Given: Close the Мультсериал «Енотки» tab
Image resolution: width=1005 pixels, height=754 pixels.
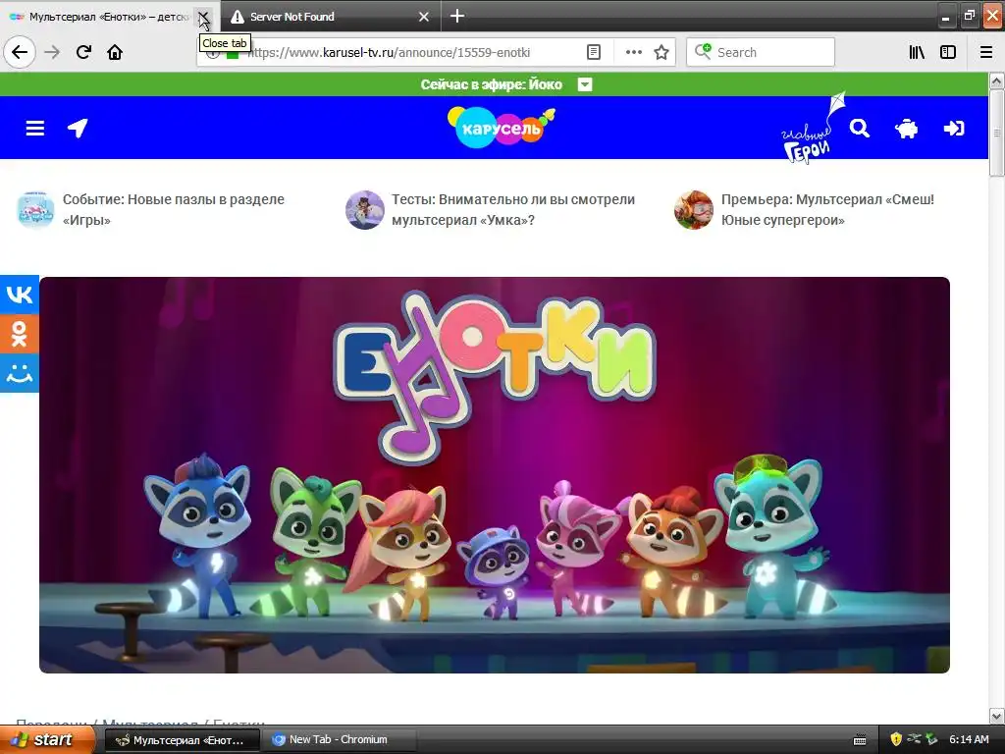Looking at the screenshot, I should (x=203, y=17).
